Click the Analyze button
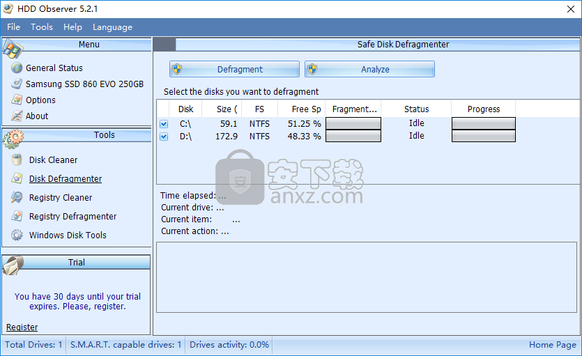This screenshot has width=582, height=356. click(369, 69)
